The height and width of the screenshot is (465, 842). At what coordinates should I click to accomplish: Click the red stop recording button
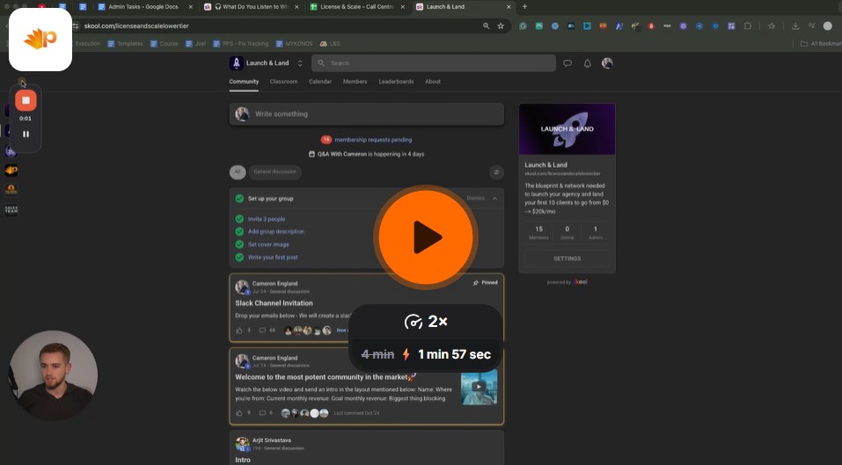(26, 100)
